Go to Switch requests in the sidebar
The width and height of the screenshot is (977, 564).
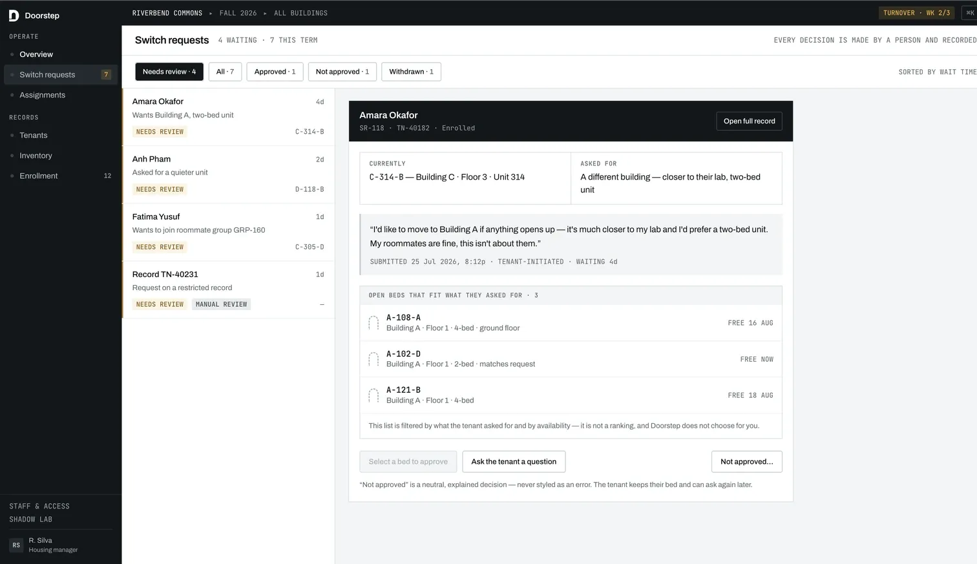[61, 75]
